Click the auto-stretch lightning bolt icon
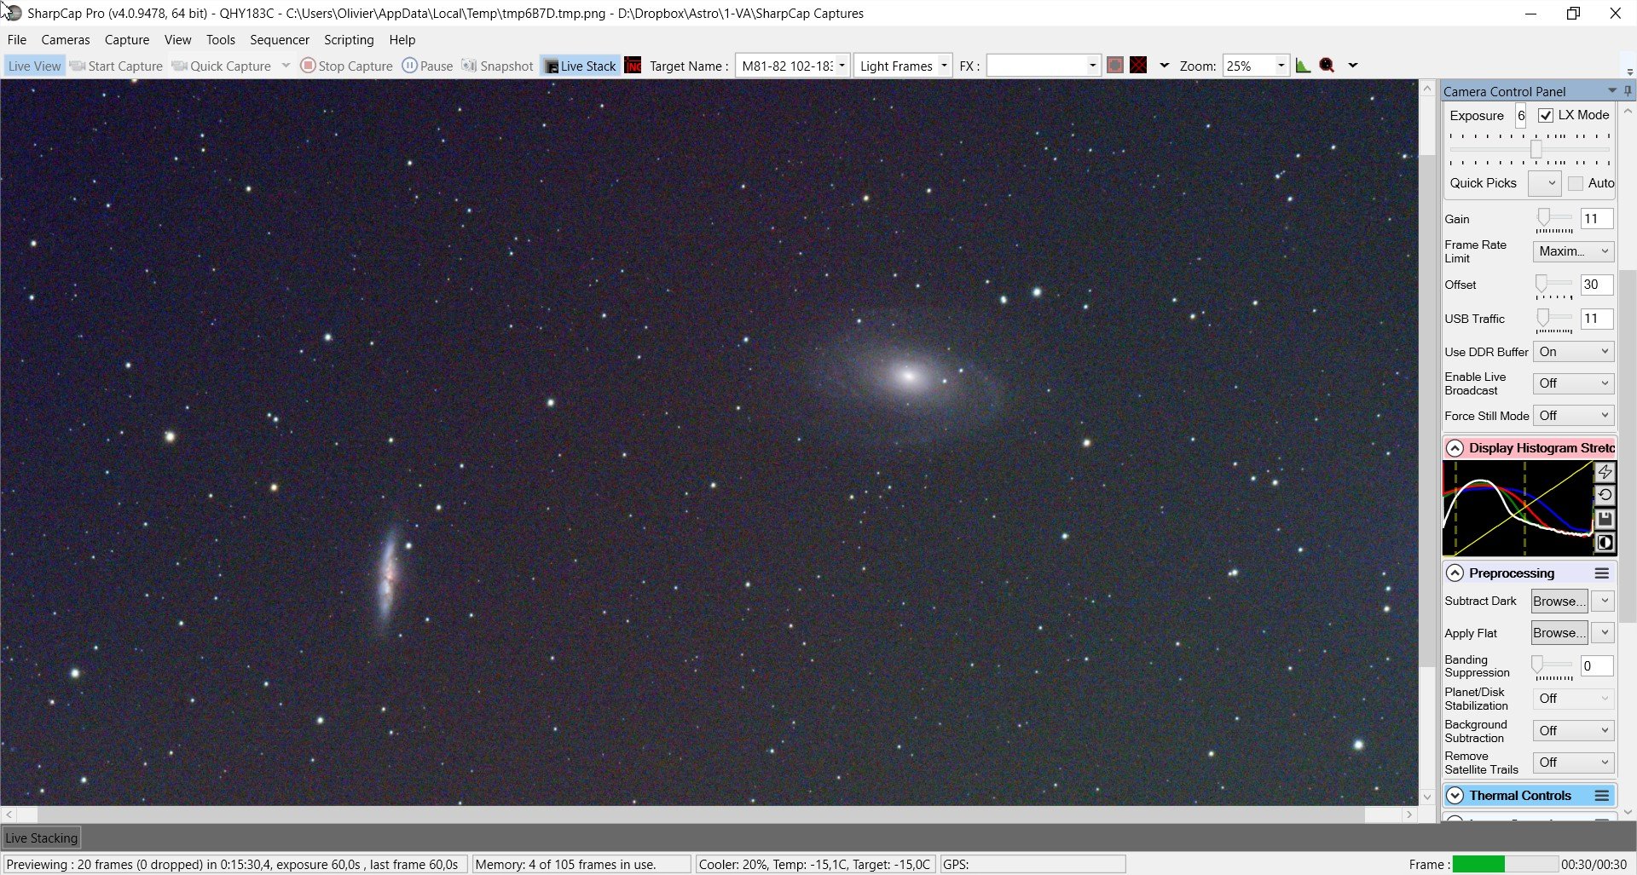The width and height of the screenshot is (1637, 875). 1605,472
